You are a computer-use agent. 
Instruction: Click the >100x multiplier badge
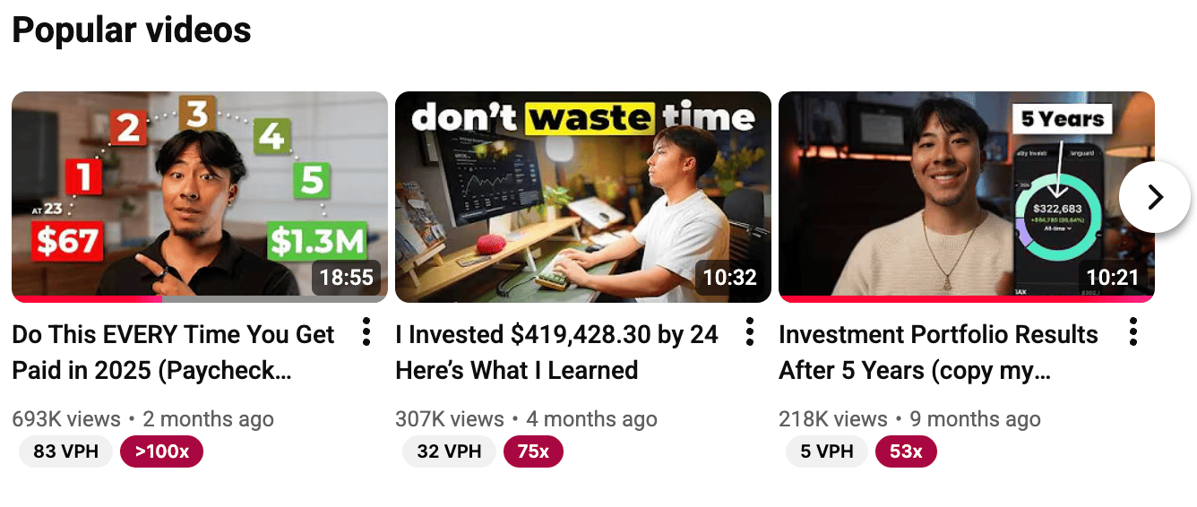click(x=162, y=451)
